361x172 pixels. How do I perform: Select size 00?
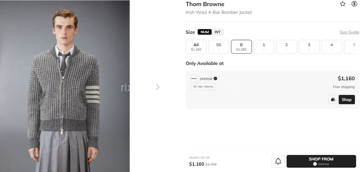219,47
